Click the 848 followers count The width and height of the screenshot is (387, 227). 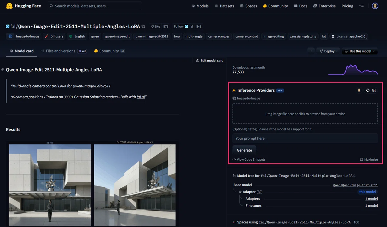199,26
